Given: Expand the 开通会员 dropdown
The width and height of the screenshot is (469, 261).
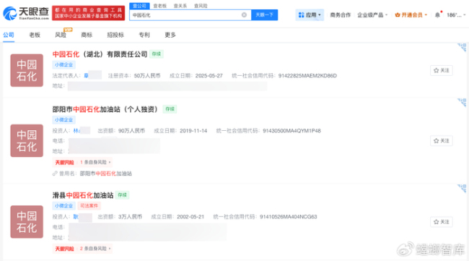Looking at the screenshot, I should click(x=411, y=15).
